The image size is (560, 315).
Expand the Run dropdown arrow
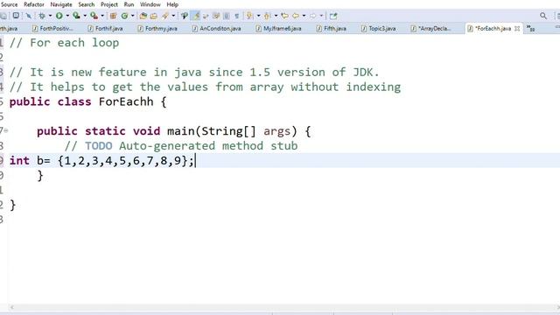tap(67, 16)
